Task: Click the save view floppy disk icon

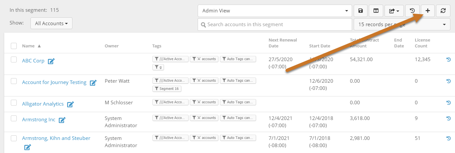Action: (x=361, y=11)
